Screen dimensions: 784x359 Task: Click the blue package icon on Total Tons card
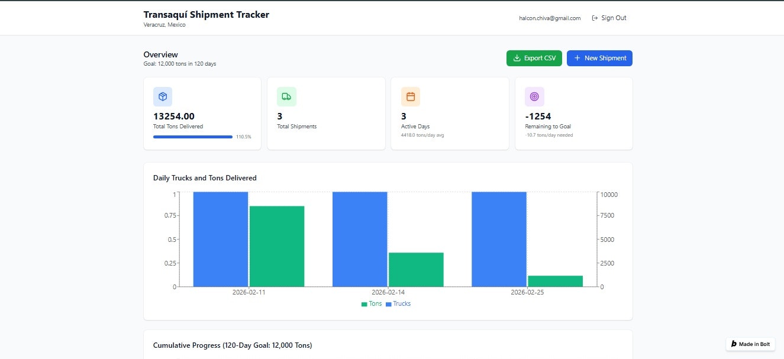pos(162,96)
